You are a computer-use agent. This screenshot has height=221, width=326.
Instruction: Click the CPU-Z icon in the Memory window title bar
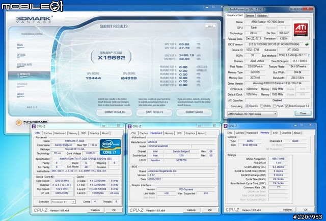[x=226, y=126]
